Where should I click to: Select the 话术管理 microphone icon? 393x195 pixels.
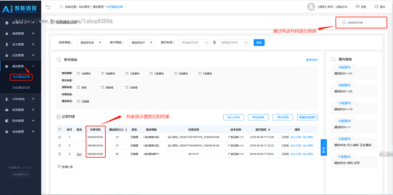click(x=7, y=44)
